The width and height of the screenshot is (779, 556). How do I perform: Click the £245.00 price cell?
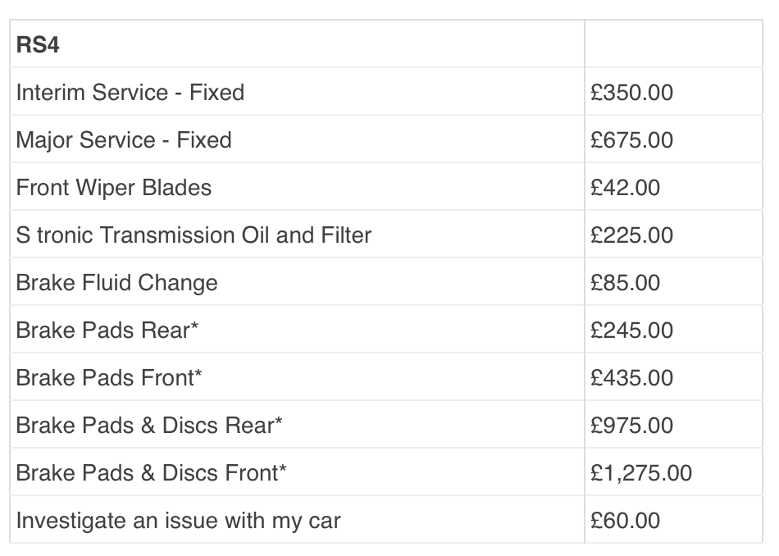(x=631, y=330)
